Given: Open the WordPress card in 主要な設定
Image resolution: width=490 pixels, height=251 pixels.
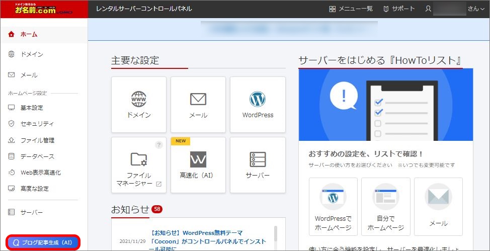Looking at the screenshot, I should (258, 105).
